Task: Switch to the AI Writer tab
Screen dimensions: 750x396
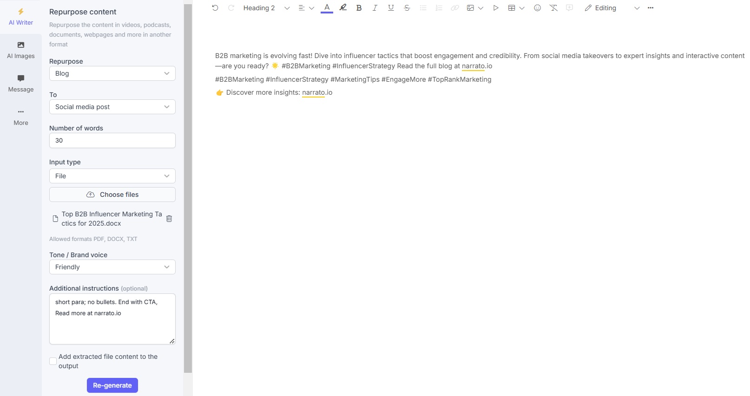Action: pyautogui.click(x=21, y=17)
